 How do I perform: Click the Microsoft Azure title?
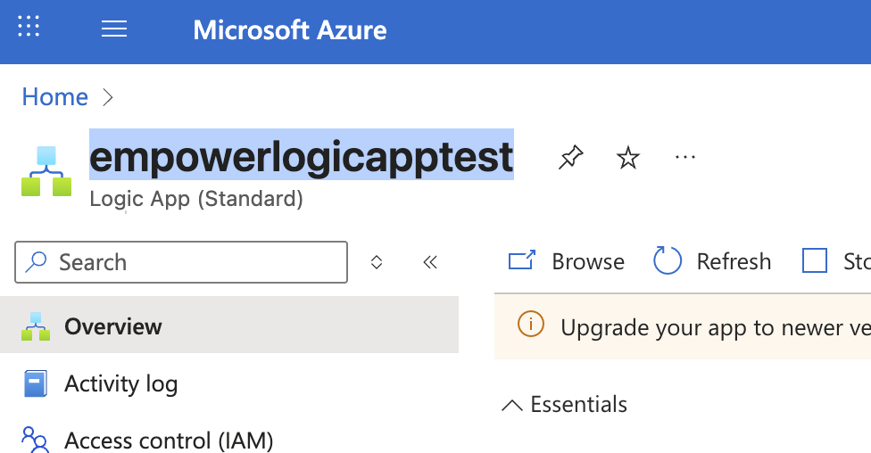tap(289, 29)
